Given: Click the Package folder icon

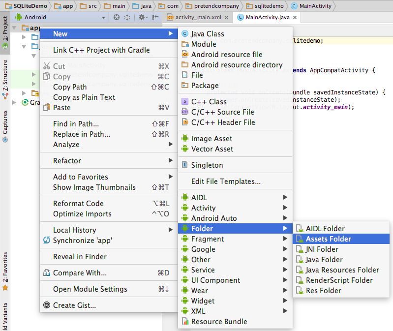Looking at the screenshot, I should coord(185,86).
